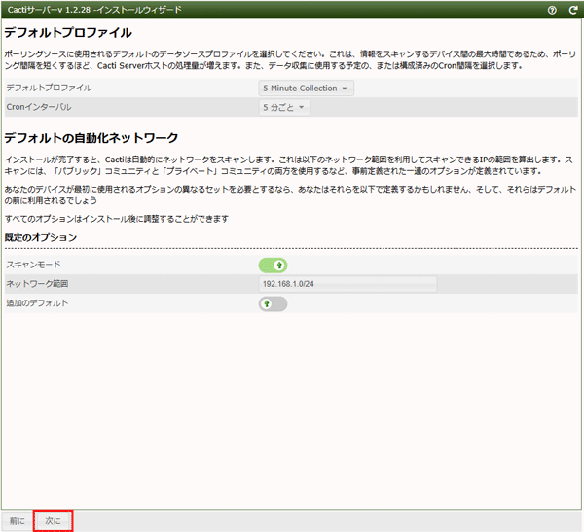Select the 追加のデフォルト row label
This screenshot has height=532, width=584.
click(37, 303)
